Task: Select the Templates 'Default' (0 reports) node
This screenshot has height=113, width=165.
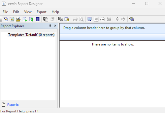Action: (31, 35)
